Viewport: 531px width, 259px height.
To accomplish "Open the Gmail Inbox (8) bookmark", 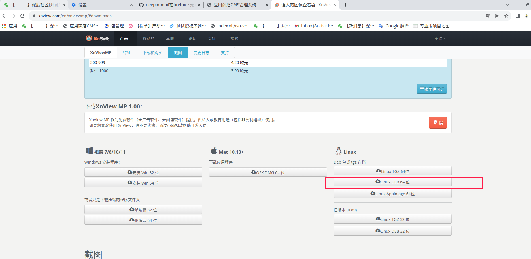I will tap(314, 26).
